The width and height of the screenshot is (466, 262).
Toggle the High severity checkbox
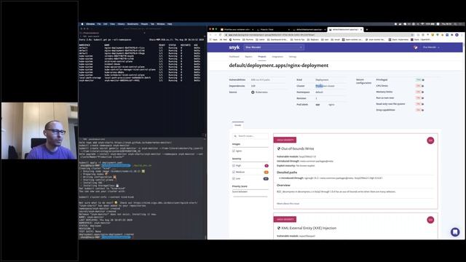point(234,165)
